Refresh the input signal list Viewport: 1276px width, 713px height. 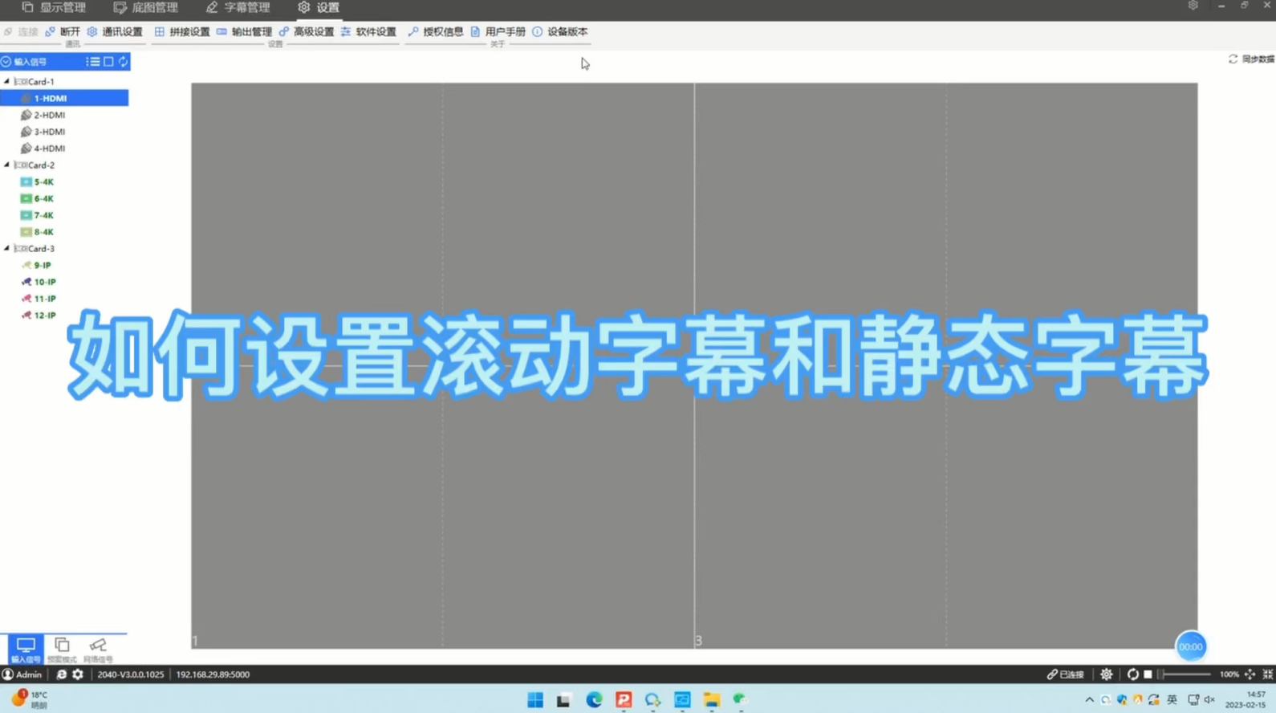coord(123,61)
